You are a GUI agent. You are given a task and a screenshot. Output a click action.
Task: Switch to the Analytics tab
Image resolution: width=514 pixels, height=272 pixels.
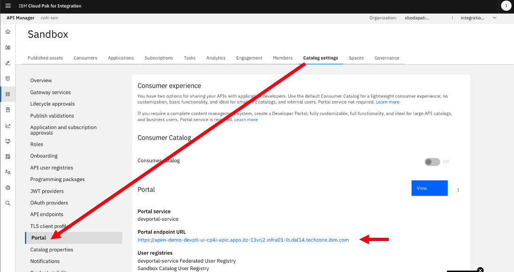click(x=216, y=58)
